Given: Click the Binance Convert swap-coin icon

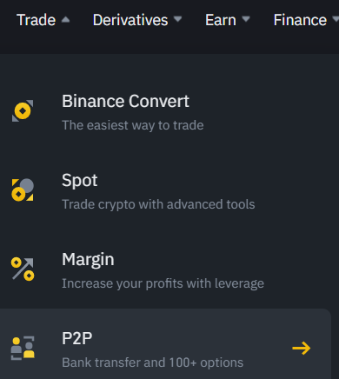Looking at the screenshot, I should pyautogui.click(x=23, y=111).
